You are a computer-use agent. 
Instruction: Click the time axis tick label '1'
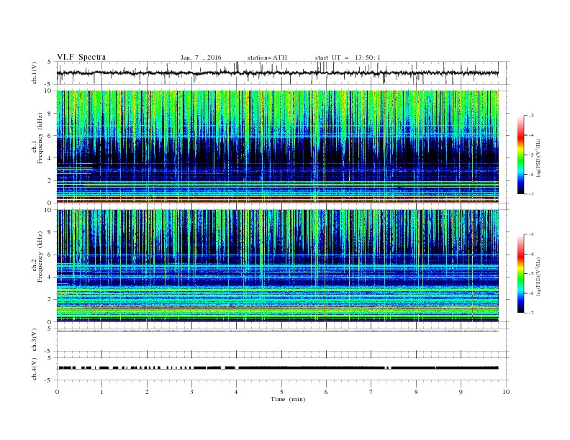(102, 392)
